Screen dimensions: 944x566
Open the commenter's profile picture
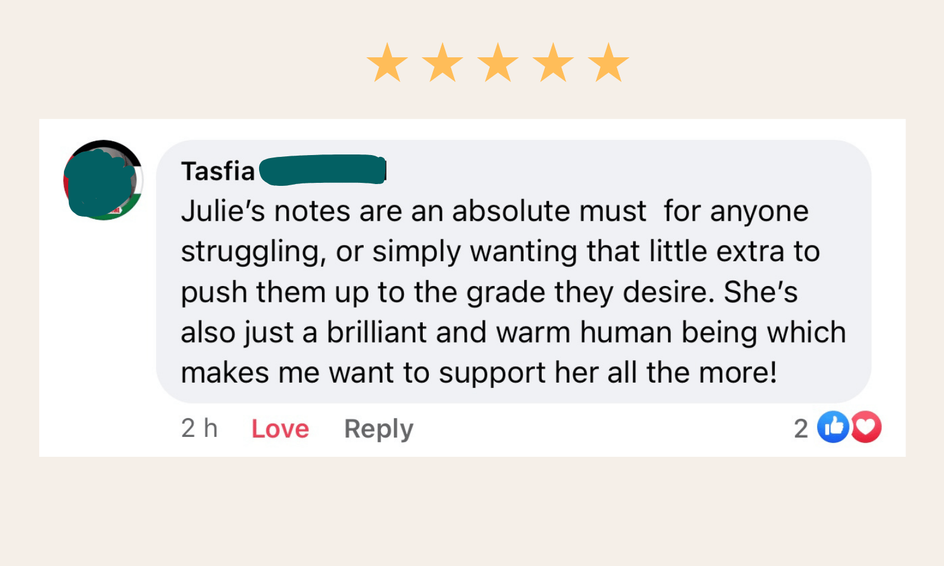[103, 180]
